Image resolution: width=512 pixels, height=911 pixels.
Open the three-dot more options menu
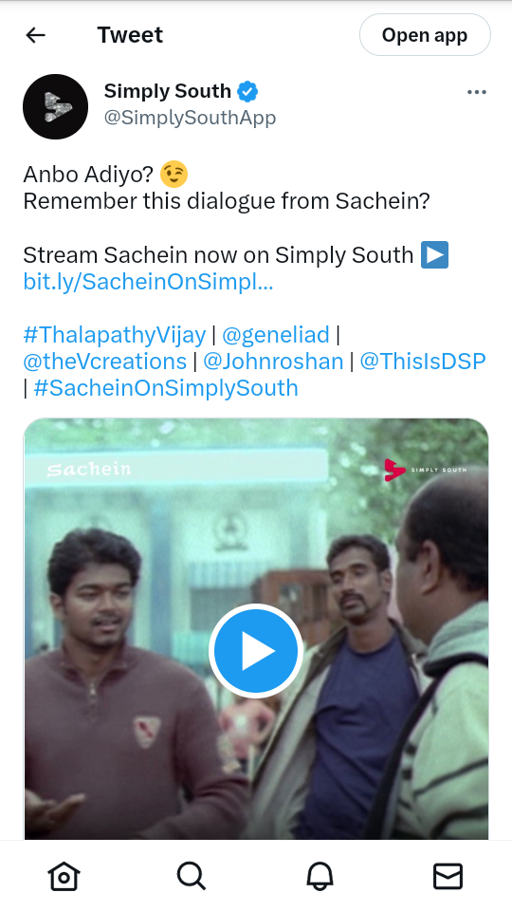477,92
